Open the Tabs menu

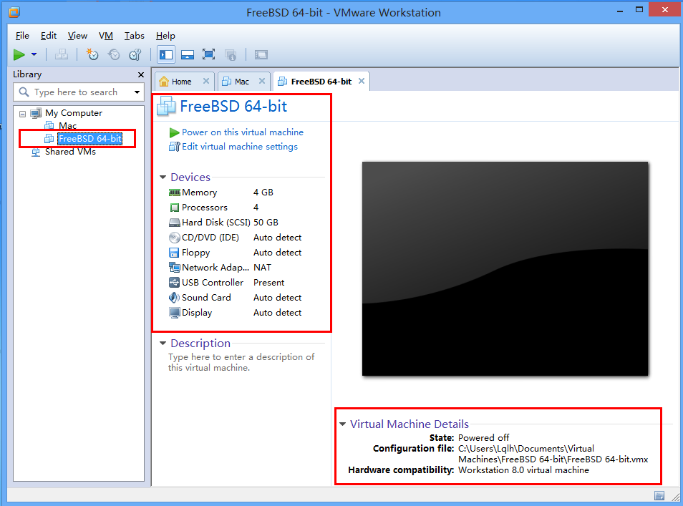[134, 36]
